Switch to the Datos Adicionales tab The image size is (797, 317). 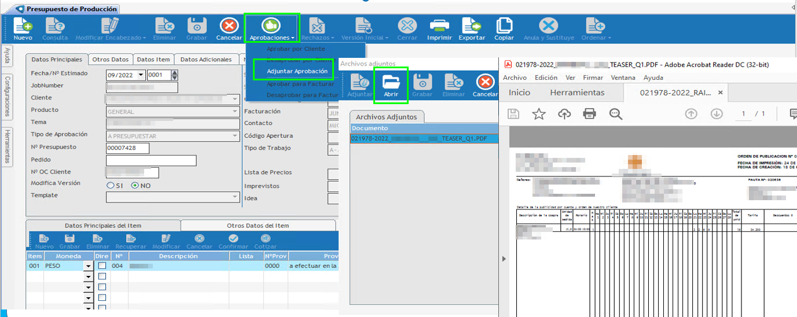tap(205, 59)
